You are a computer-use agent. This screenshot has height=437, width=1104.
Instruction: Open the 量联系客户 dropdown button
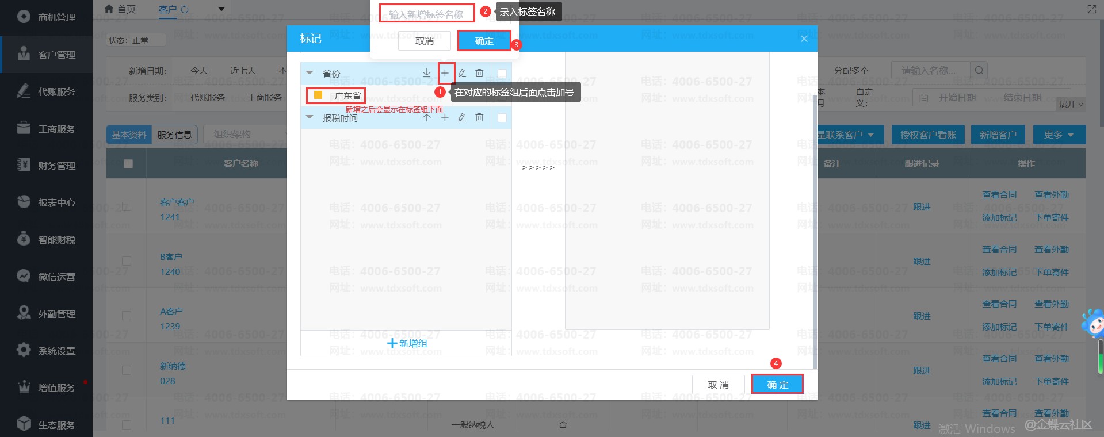846,135
